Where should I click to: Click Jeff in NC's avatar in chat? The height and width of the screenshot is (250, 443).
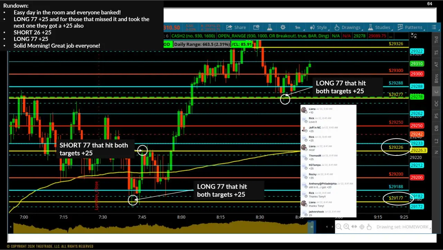coord(304,129)
